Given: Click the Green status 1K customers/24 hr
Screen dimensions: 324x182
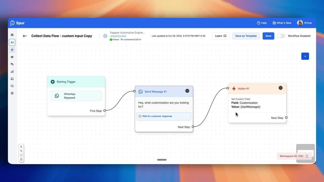Looking at the screenshot, I should pos(125,40).
